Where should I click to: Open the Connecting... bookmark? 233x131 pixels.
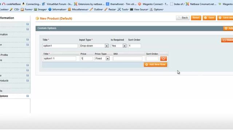(32, 4)
